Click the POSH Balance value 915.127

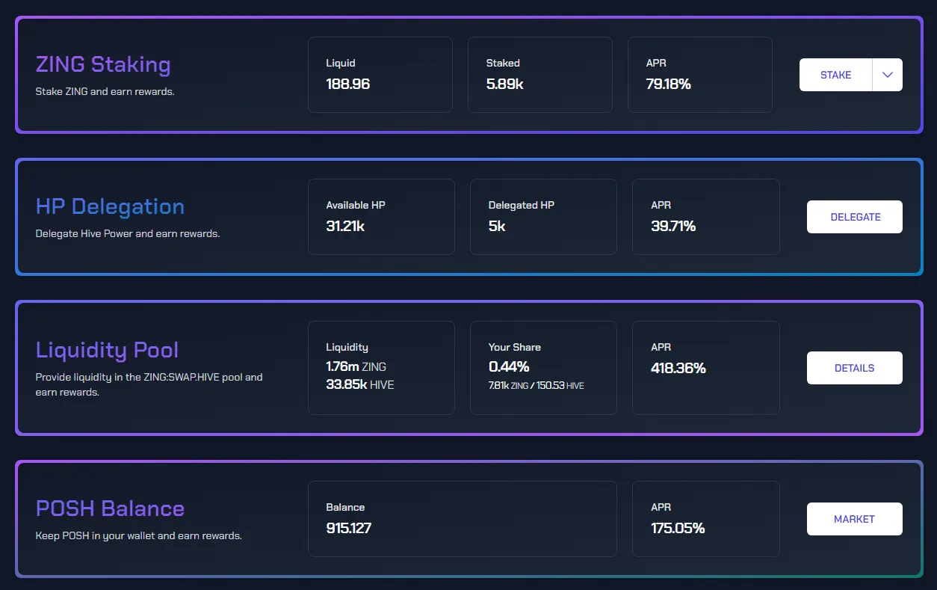[x=349, y=528]
